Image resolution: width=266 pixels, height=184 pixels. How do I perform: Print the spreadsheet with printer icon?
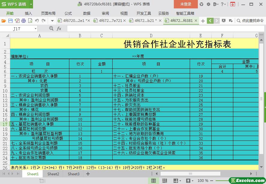click(24, 21)
